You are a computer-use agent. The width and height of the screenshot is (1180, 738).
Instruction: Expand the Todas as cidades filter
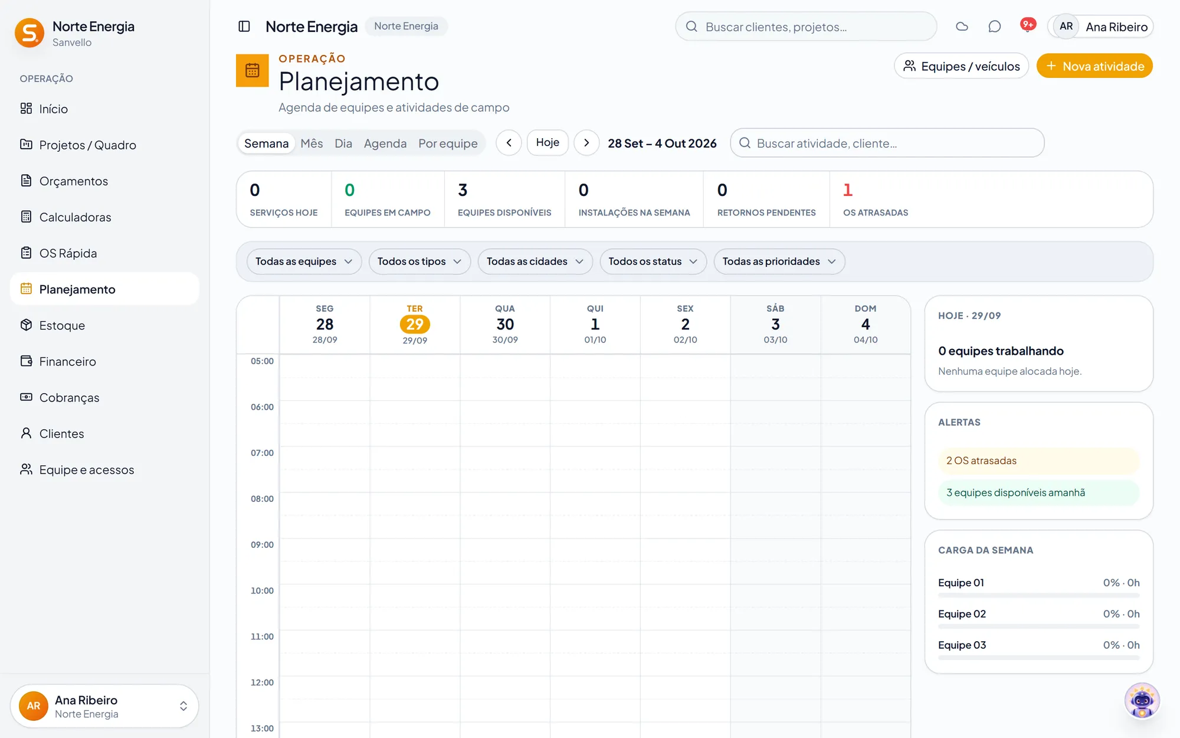click(x=535, y=262)
